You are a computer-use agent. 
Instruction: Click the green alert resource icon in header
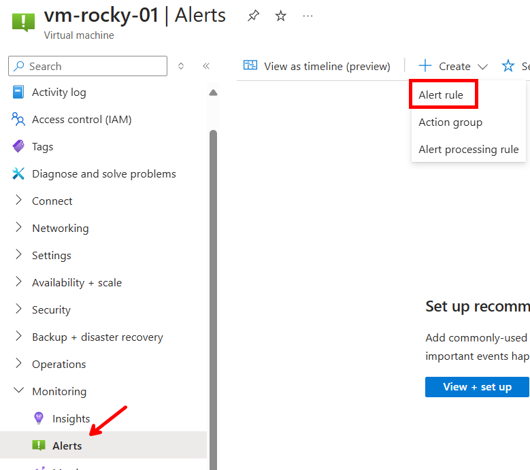[23, 22]
